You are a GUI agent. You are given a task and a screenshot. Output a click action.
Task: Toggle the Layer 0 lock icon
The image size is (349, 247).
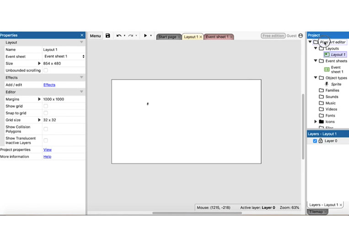321,141
